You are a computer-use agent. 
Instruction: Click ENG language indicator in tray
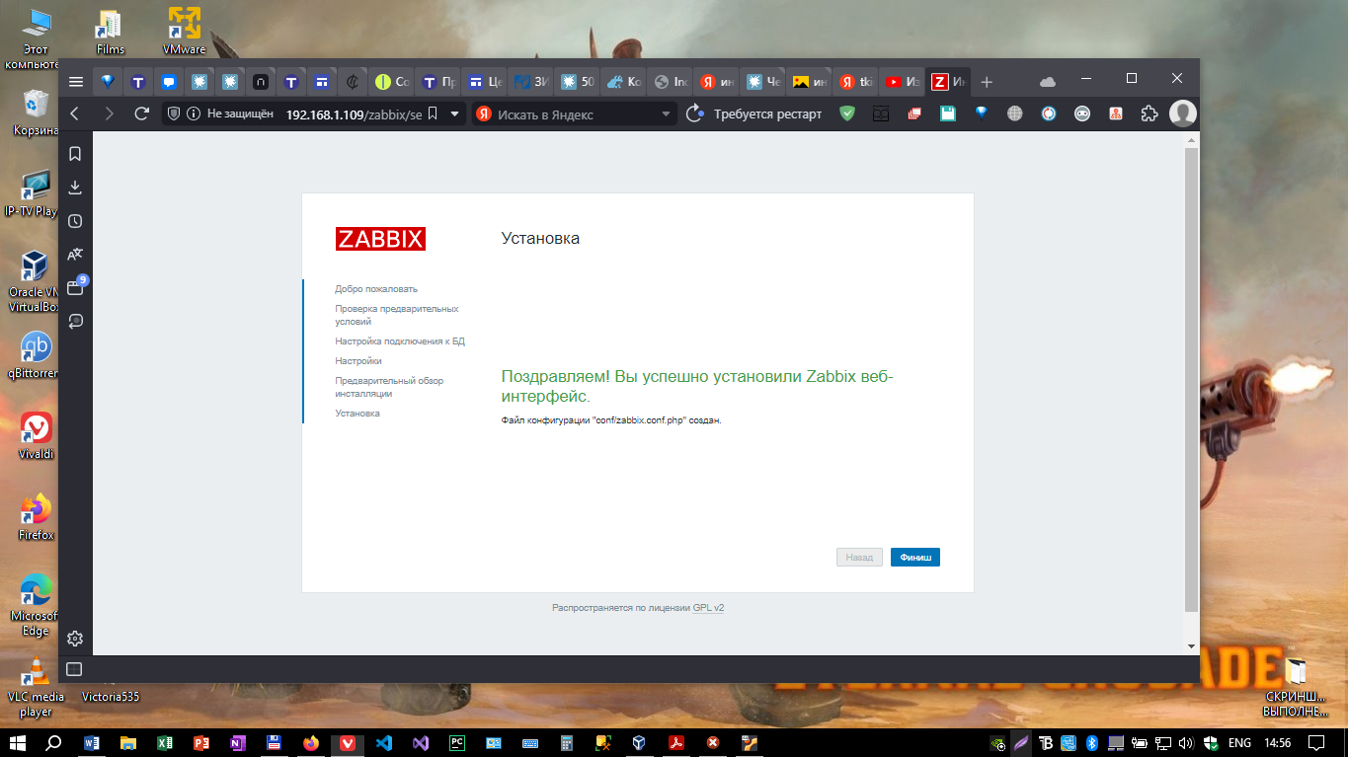pyautogui.click(x=1239, y=742)
